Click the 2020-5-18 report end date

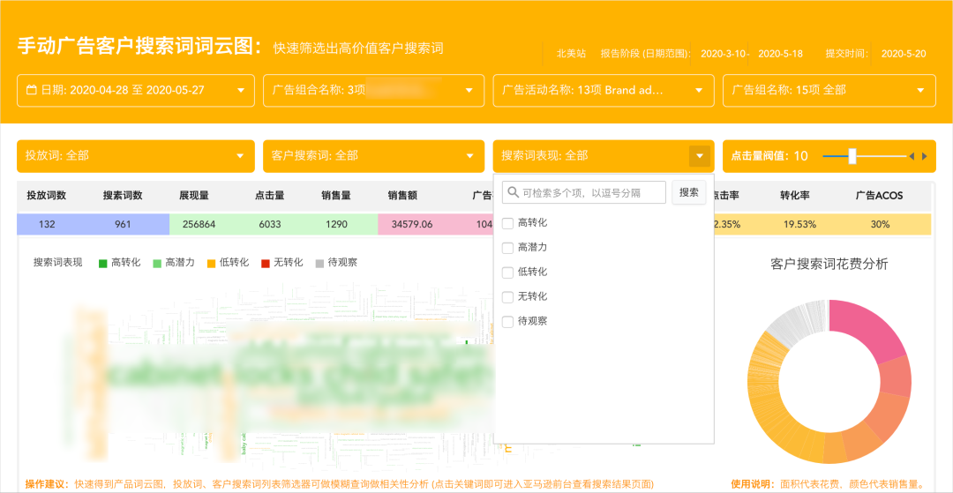point(780,54)
